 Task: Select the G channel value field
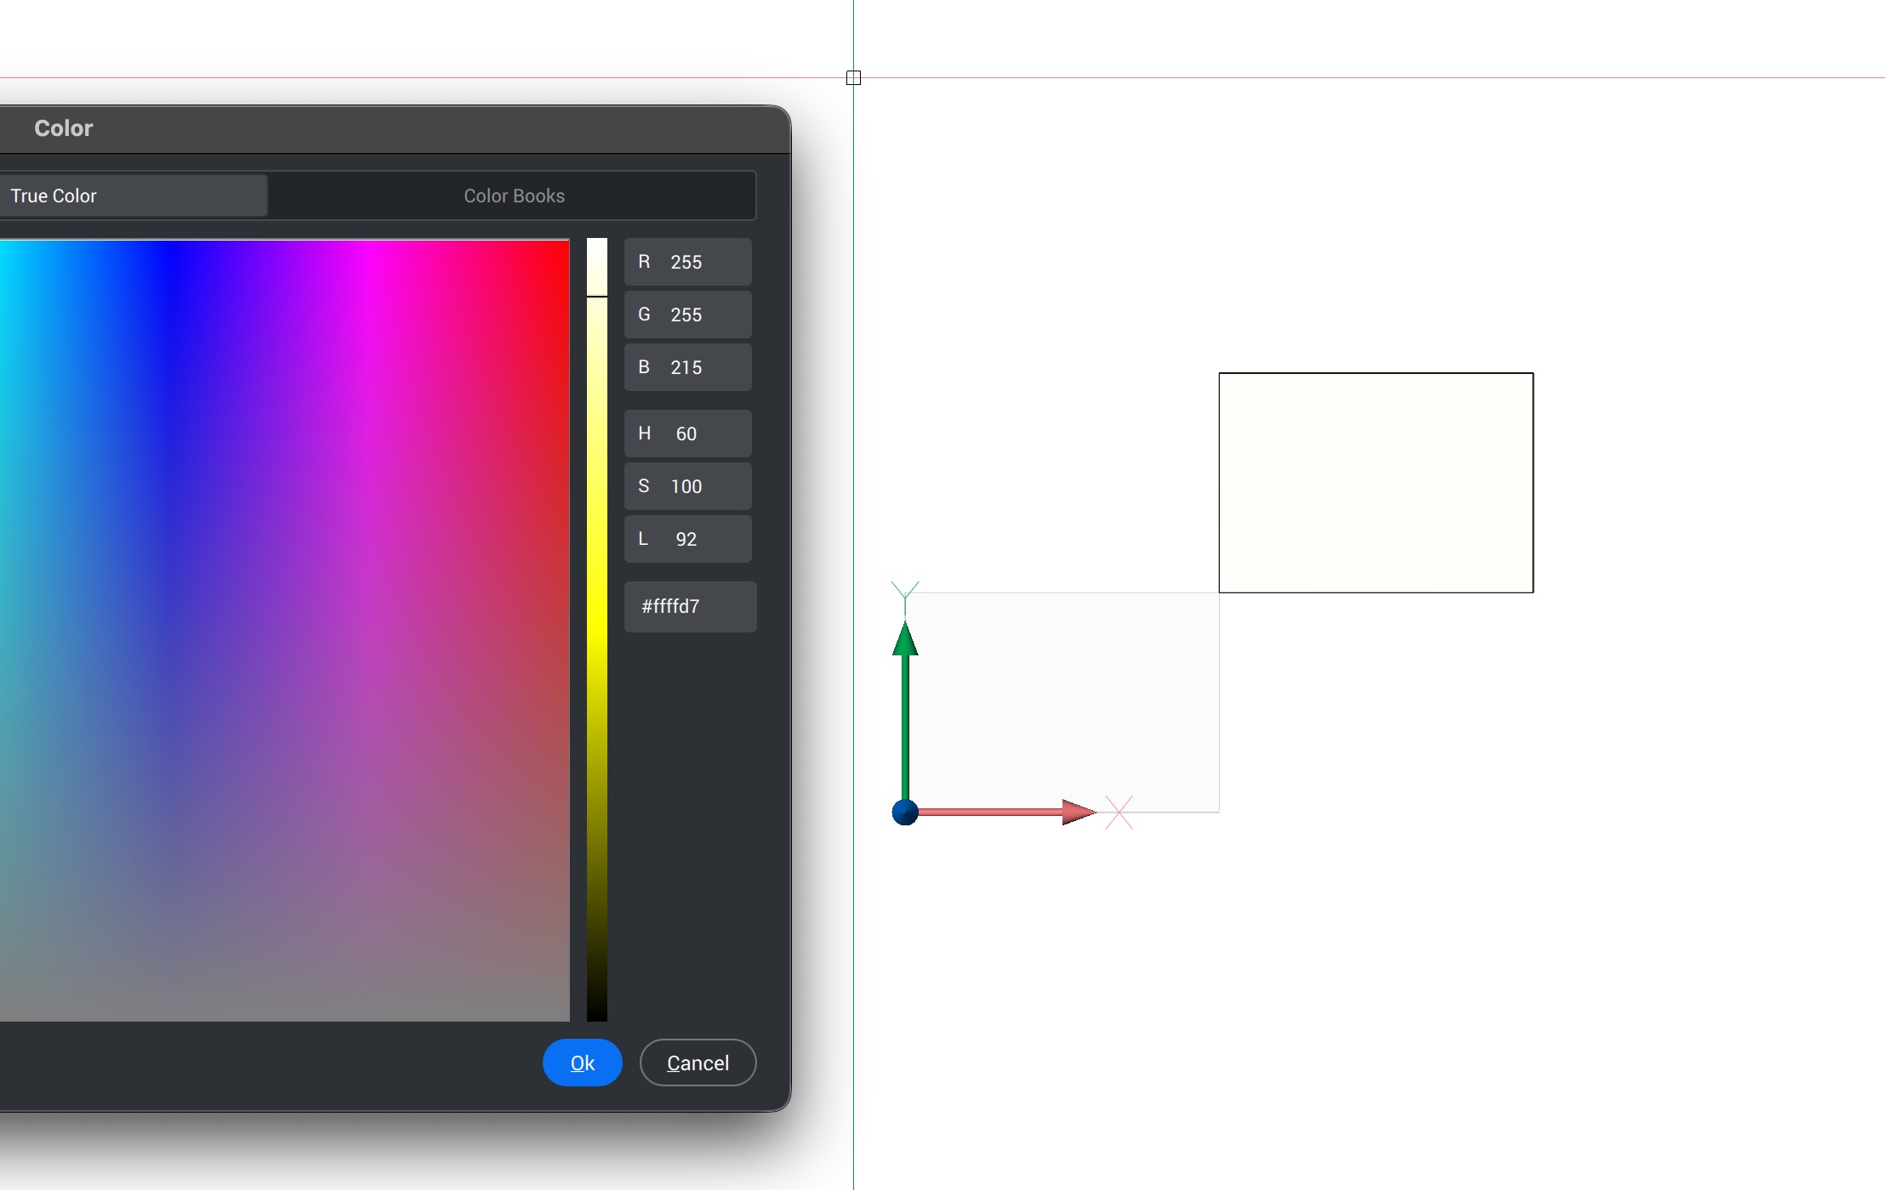tap(687, 314)
